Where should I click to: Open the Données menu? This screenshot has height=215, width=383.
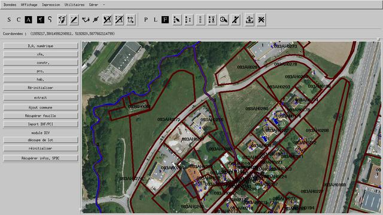click(x=10, y=5)
